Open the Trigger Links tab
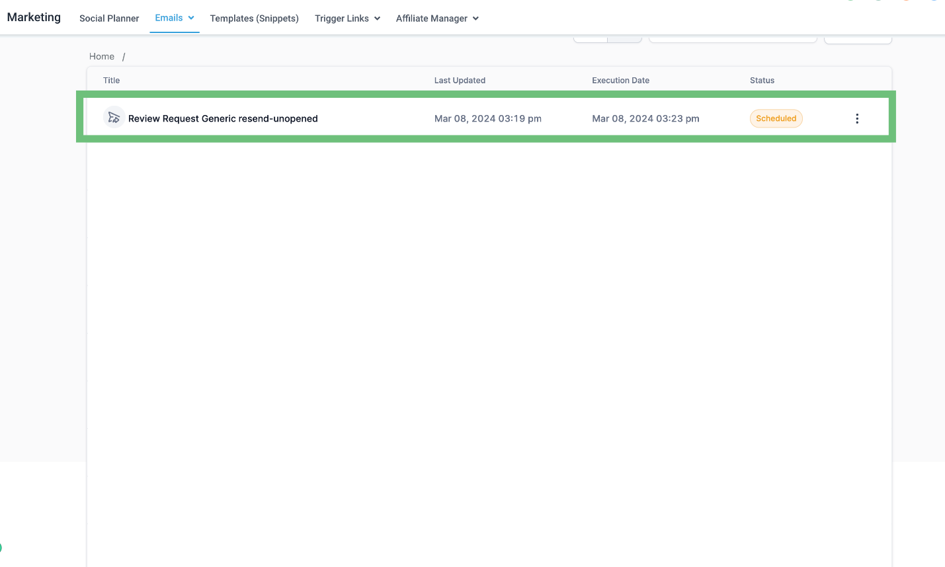This screenshot has width=945, height=567. point(342,19)
